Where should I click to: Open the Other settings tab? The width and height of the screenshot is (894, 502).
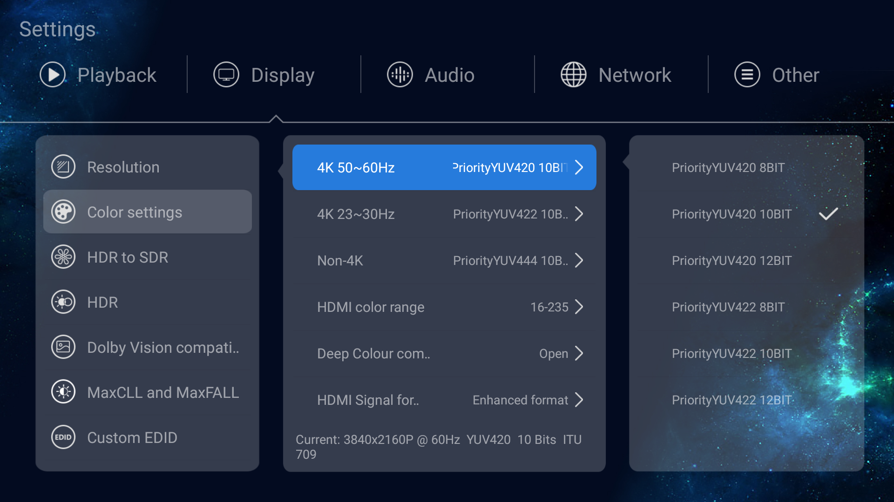pos(777,75)
